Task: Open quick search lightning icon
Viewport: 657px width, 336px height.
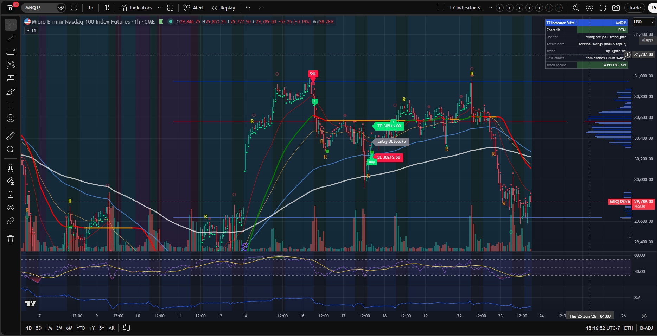Action: pyautogui.click(x=576, y=8)
